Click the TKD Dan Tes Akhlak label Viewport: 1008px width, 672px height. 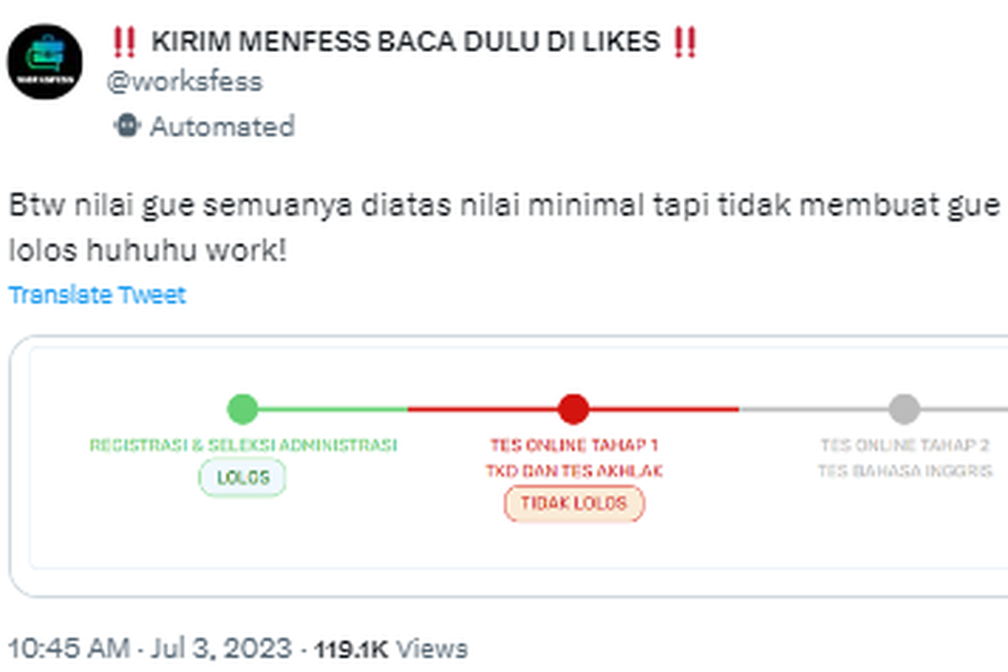pos(574,471)
